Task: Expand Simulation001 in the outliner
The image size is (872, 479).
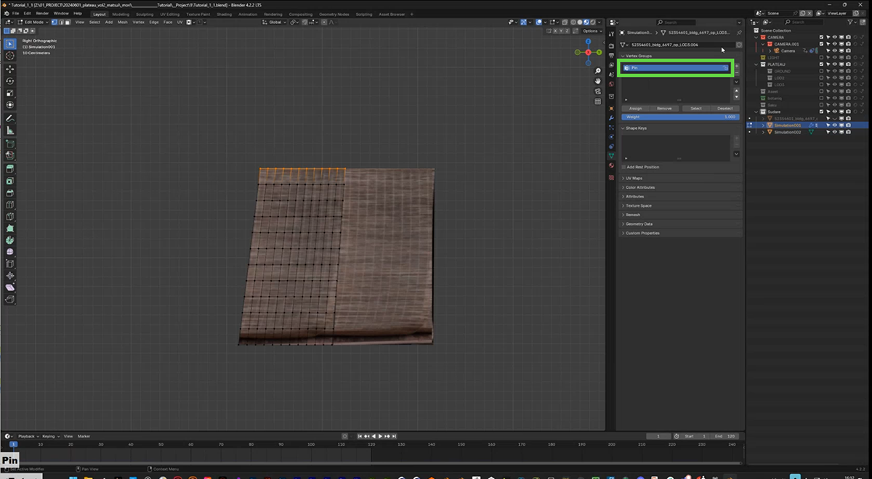Action: click(763, 125)
